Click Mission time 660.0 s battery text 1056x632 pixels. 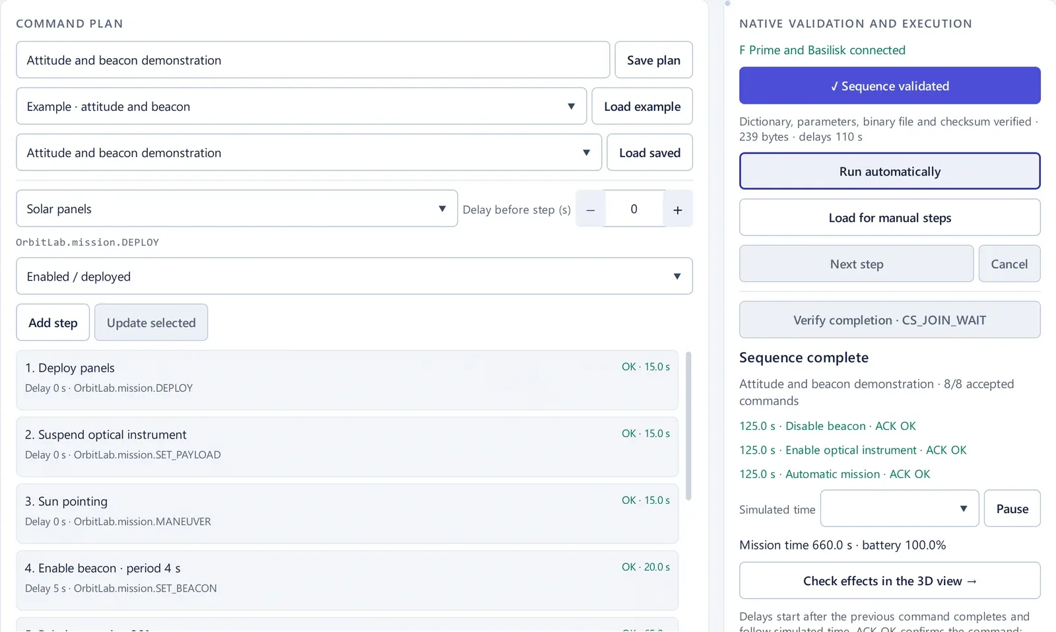pyautogui.click(x=842, y=545)
